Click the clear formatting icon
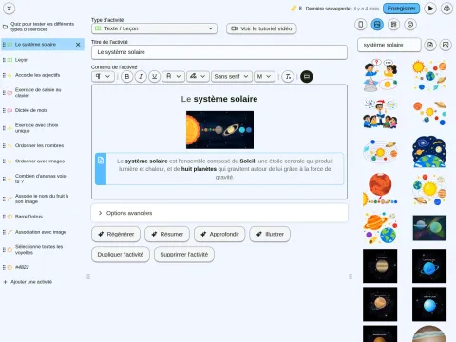The width and height of the screenshot is (456, 342). [x=288, y=76]
